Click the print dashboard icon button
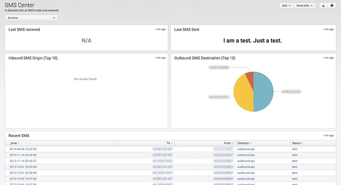 [x=332, y=6]
